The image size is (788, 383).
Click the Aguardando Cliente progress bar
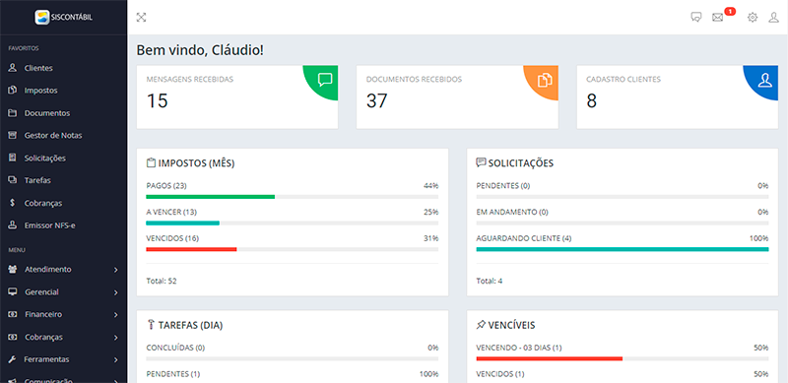[623, 249]
